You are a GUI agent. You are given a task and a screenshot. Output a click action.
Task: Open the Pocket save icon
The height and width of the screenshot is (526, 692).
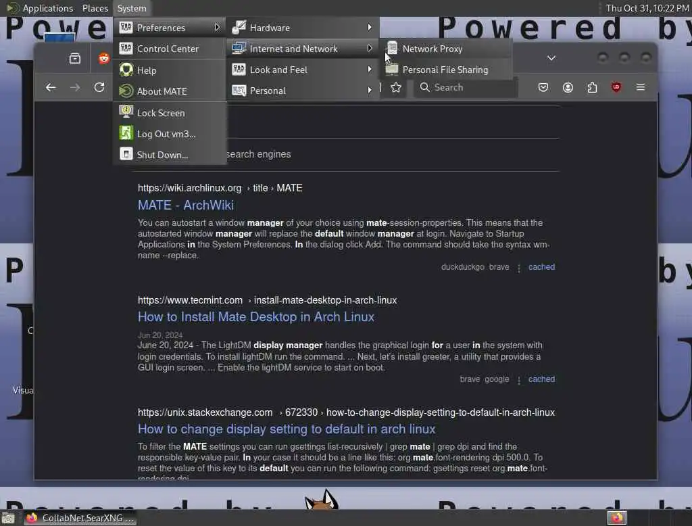pyautogui.click(x=543, y=87)
